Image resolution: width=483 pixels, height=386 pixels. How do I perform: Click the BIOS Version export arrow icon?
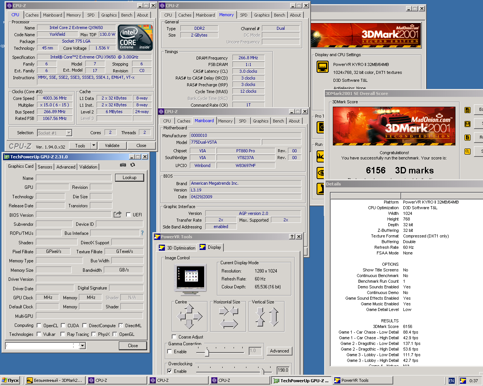pyautogui.click(x=118, y=214)
